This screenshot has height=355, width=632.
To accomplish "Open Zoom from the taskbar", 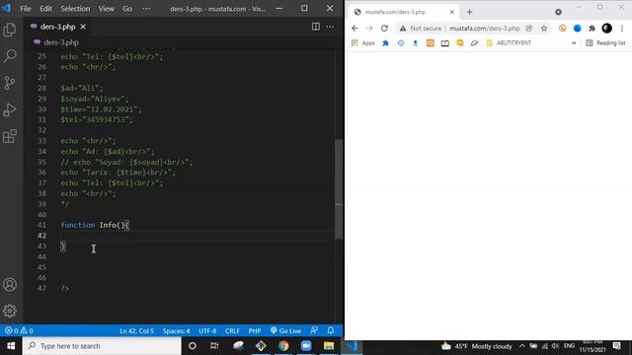I will (306, 346).
